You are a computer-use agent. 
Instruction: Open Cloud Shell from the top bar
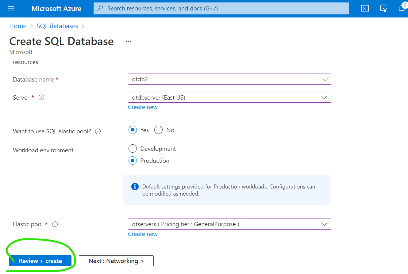coord(365,8)
